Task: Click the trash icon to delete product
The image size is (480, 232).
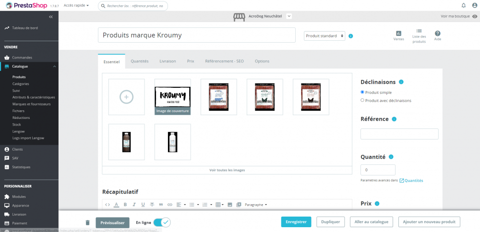Action: [x=87, y=222]
